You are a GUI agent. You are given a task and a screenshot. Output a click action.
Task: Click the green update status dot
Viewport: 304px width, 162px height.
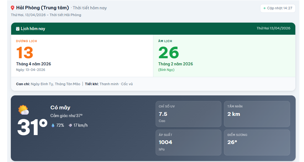[x=264, y=8]
